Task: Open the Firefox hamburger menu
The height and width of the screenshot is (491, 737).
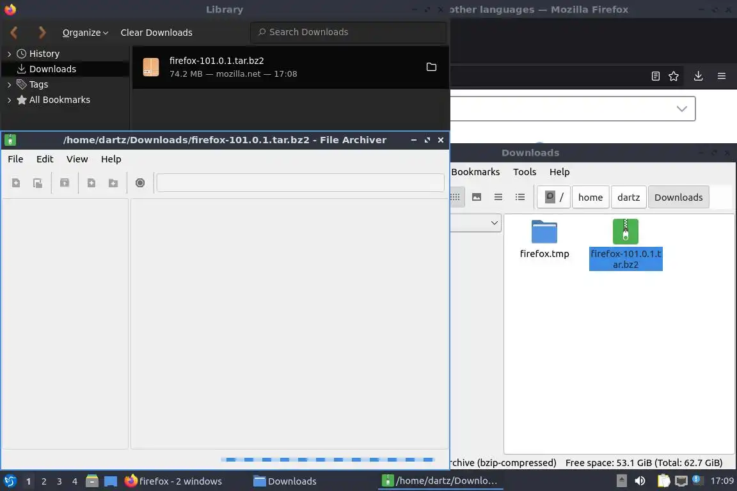Action: [x=722, y=76]
